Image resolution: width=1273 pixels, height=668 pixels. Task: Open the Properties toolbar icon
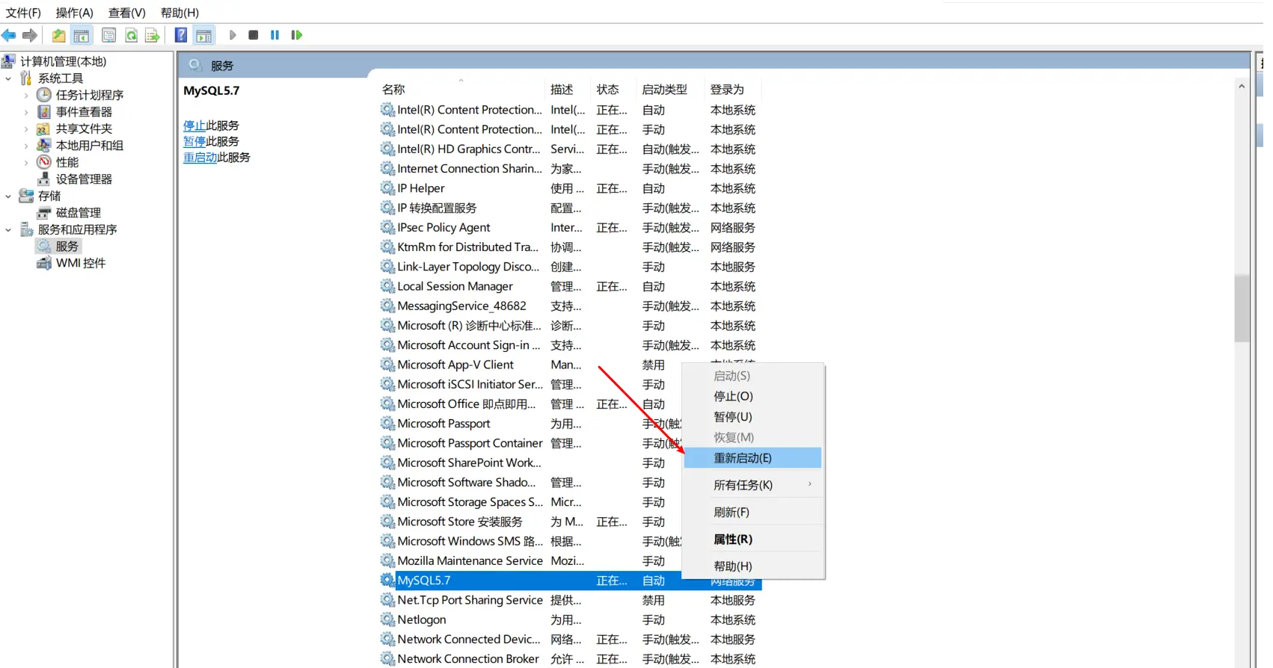coord(108,35)
